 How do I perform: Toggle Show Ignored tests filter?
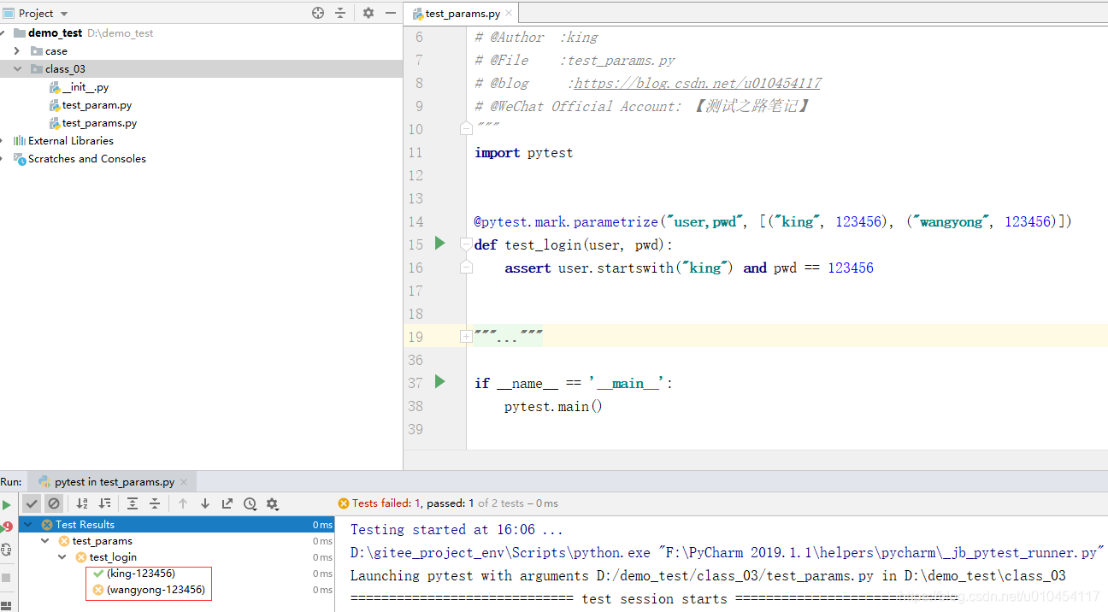(x=54, y=503)
